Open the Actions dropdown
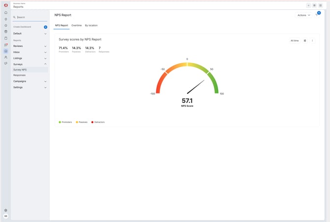 point(304,15)
